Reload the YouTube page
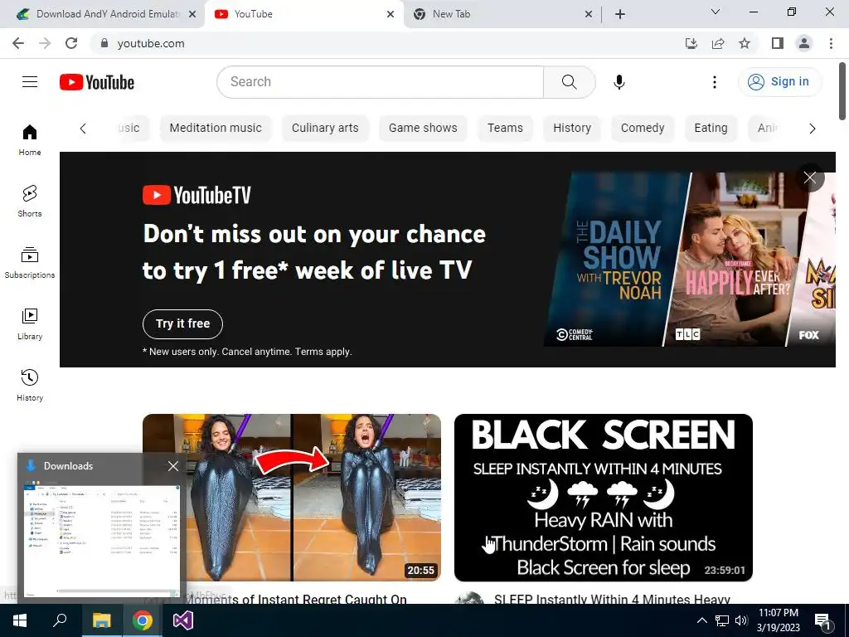 click(x=71, y=43)
